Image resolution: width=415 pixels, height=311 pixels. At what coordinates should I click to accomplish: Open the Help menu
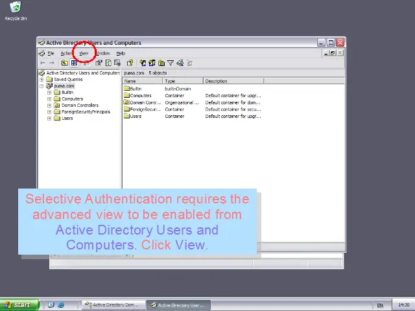121,53
